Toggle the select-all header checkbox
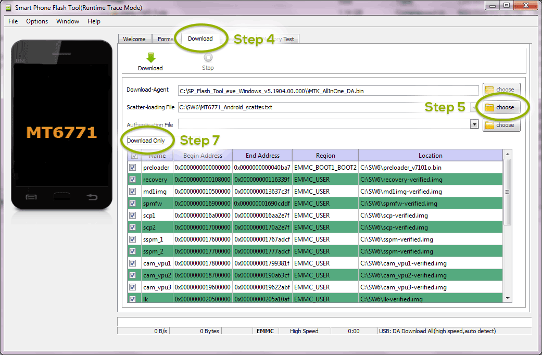Viewport: 542px width, 355px height. pyautogui.click(x=134, y=156)
